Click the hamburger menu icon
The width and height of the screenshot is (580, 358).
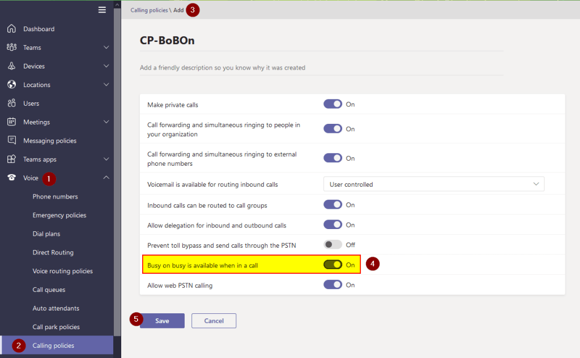102,10
